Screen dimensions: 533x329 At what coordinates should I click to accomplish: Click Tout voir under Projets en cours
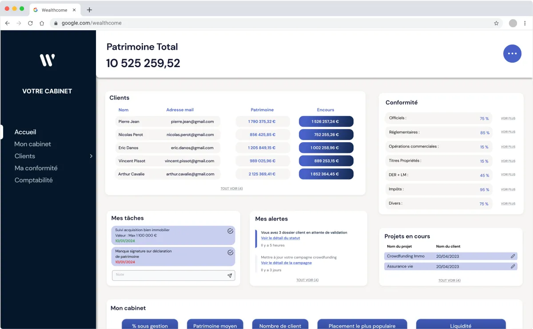pos(449,281)
